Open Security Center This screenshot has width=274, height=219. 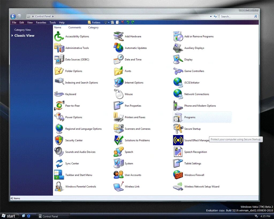pos(68,140)
